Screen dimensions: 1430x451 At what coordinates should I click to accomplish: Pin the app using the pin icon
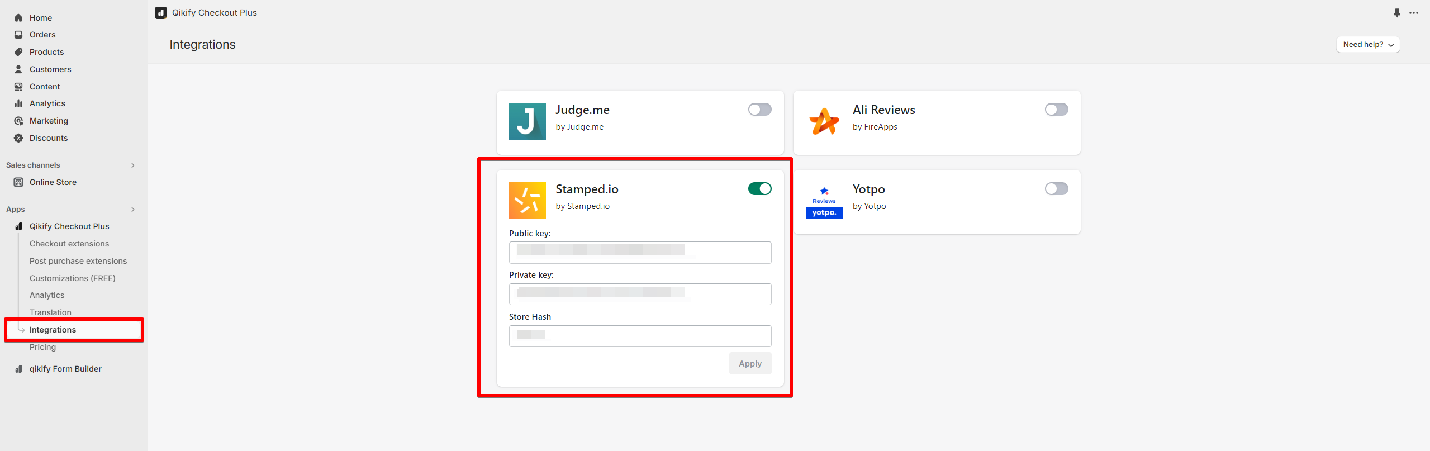pyautogui.click(x=1396, y=13)
